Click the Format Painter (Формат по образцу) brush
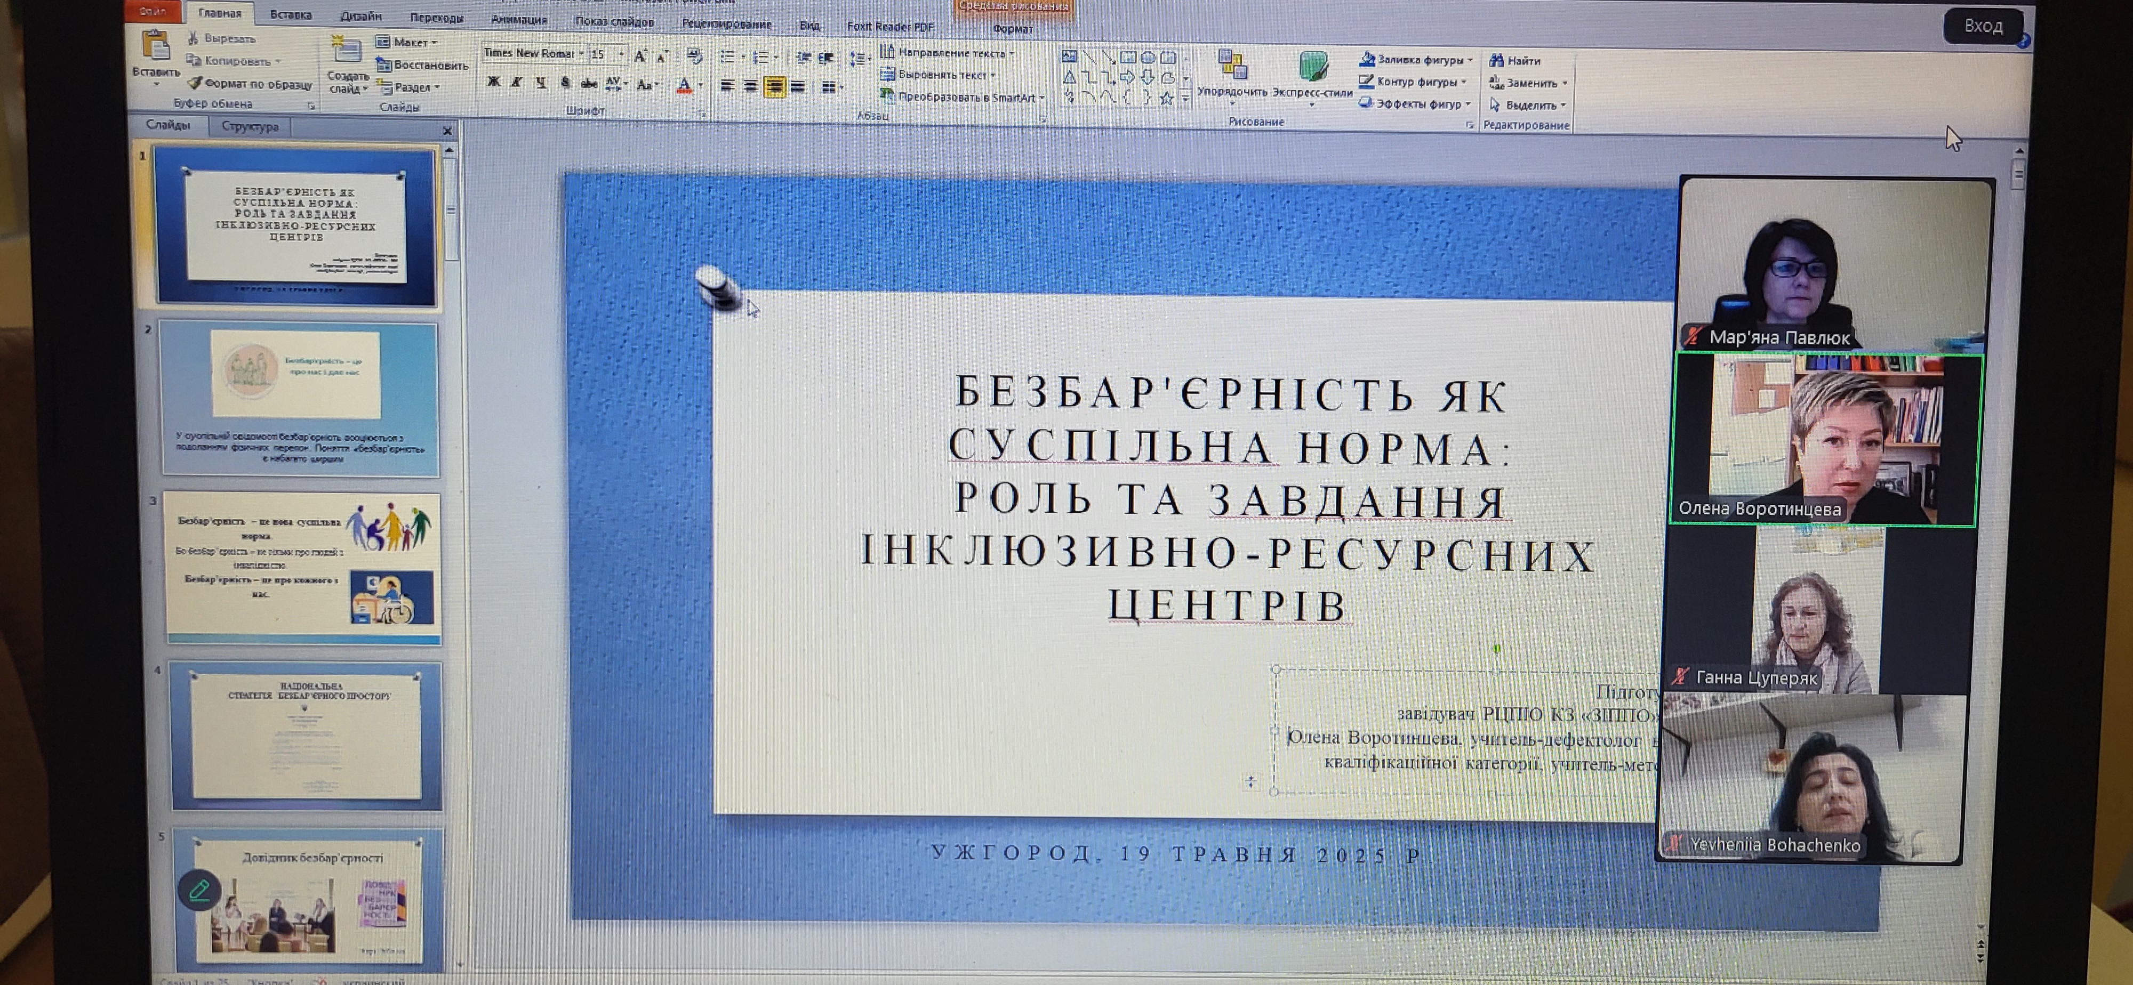 pos(195,84)
